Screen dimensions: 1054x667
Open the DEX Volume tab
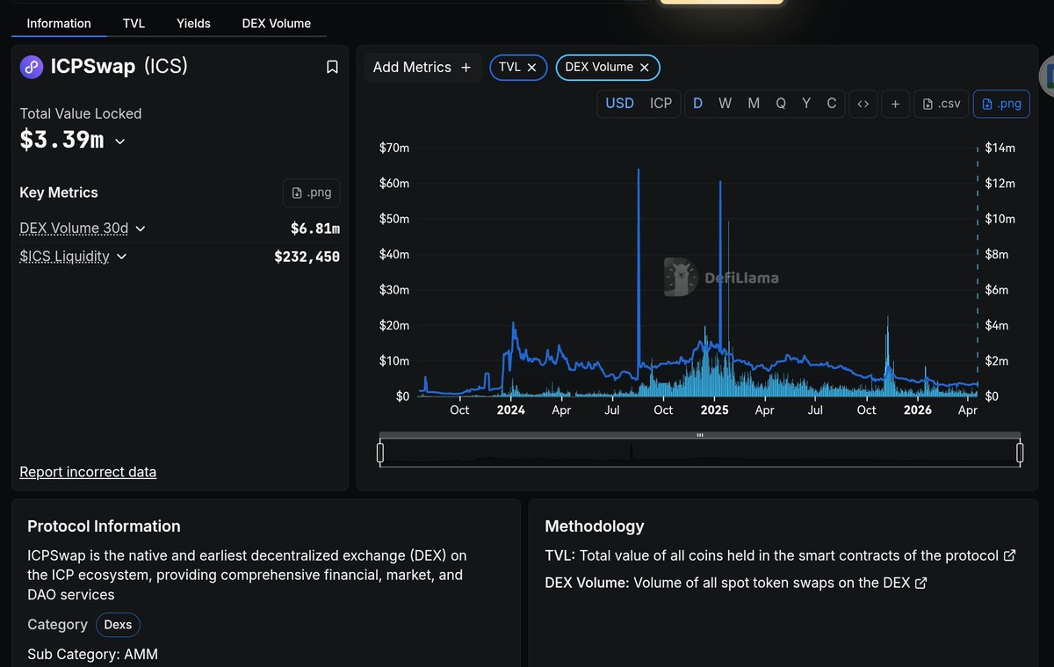[x=277, y=24]
